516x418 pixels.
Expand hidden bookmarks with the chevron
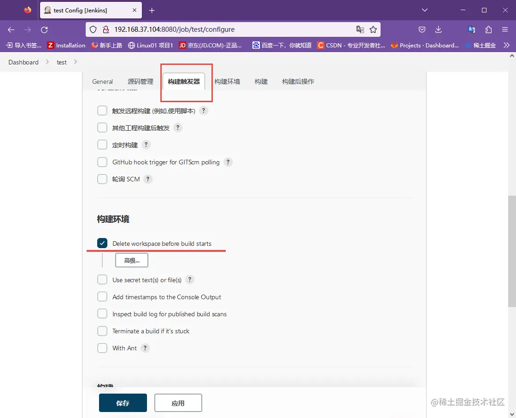click(x=506, y=45)
